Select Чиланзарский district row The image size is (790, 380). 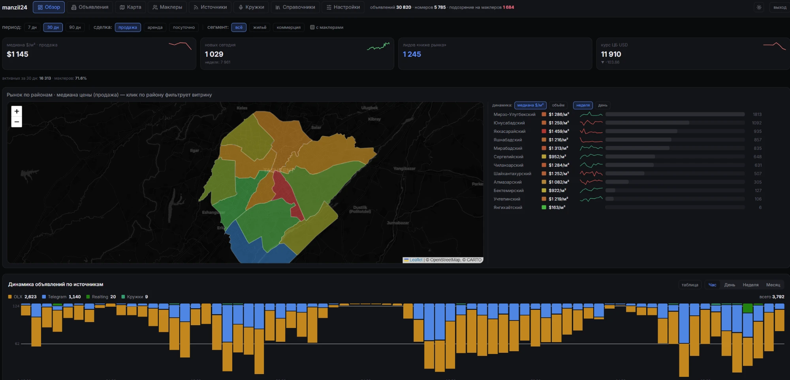(627, 165)
